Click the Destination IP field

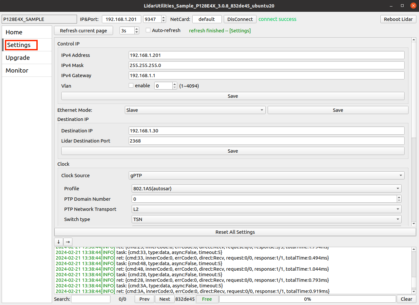267,131
